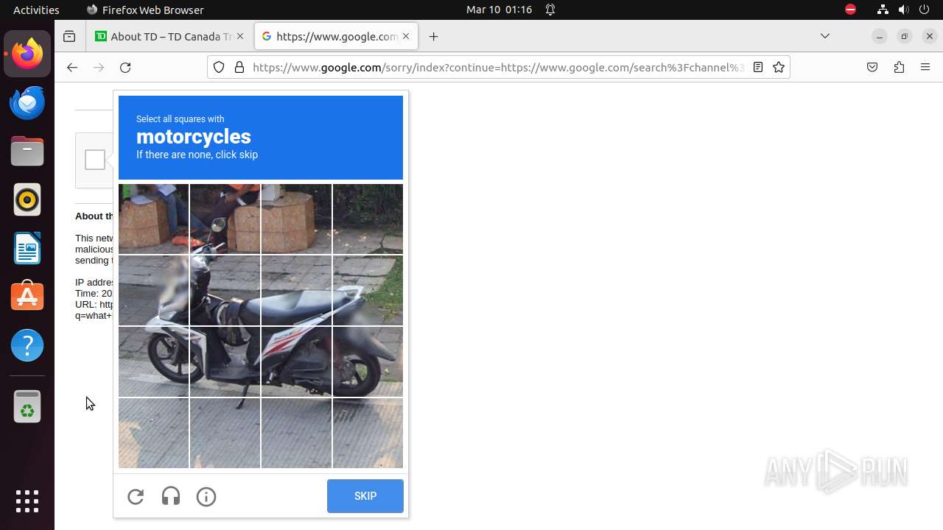Get an audio challenge via headphones icon
The width and height of the screenshot is (943, 530).
(171, 496)
